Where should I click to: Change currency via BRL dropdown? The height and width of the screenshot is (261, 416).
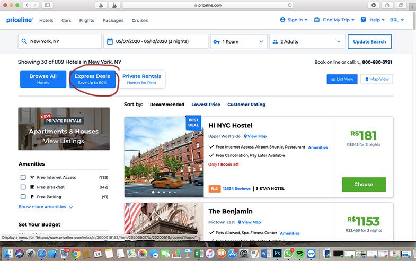coord(396,20)
